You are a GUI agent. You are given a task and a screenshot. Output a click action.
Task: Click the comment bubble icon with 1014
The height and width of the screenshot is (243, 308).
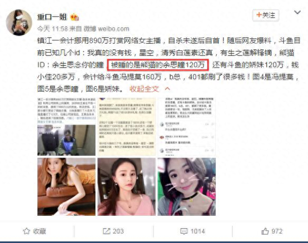pyautogui.click(x=184, y=231)
